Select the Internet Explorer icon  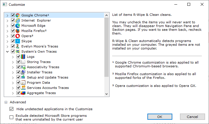(x=18, y=20)
